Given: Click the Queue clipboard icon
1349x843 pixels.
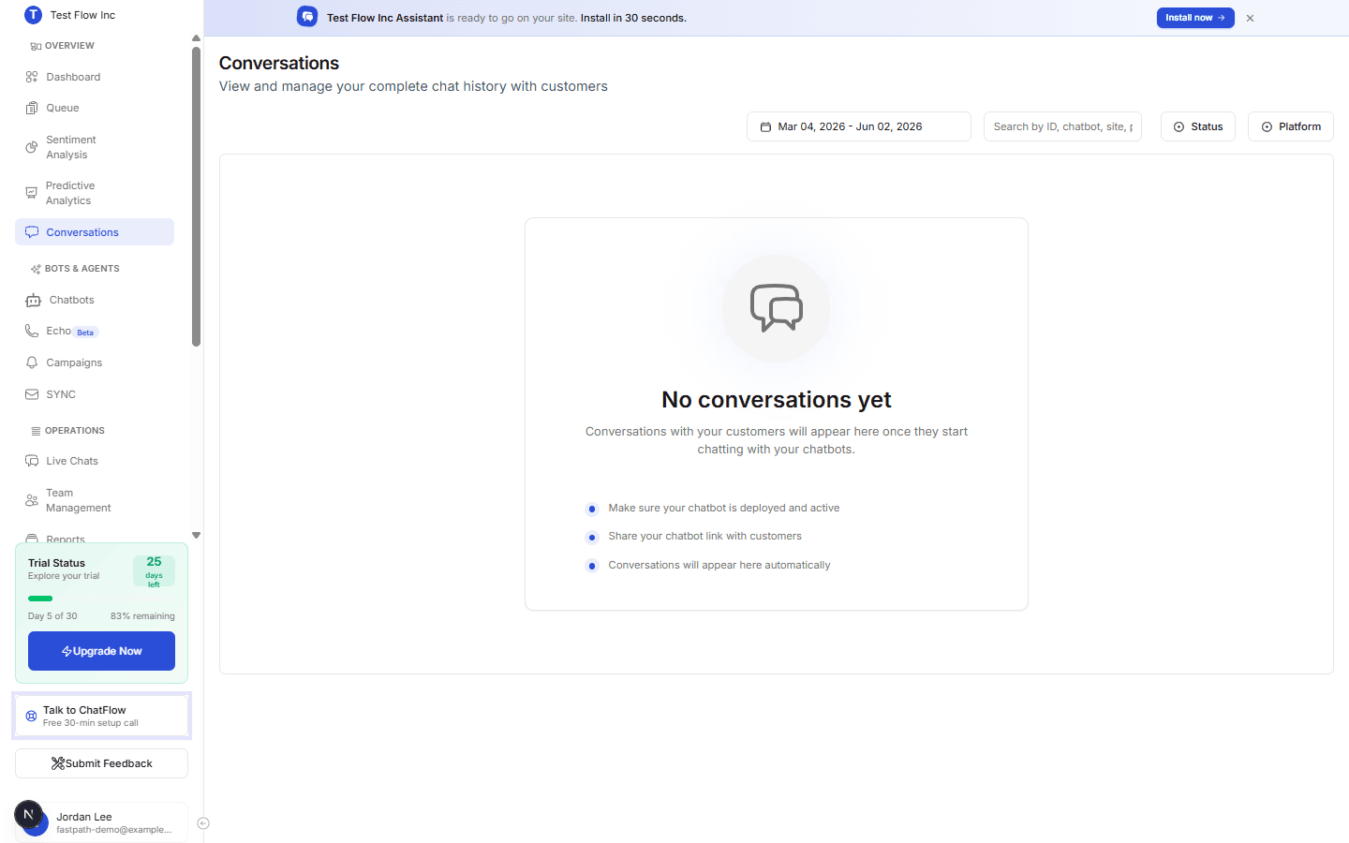Looking at the screenshot, I should (x=32, y=108).
